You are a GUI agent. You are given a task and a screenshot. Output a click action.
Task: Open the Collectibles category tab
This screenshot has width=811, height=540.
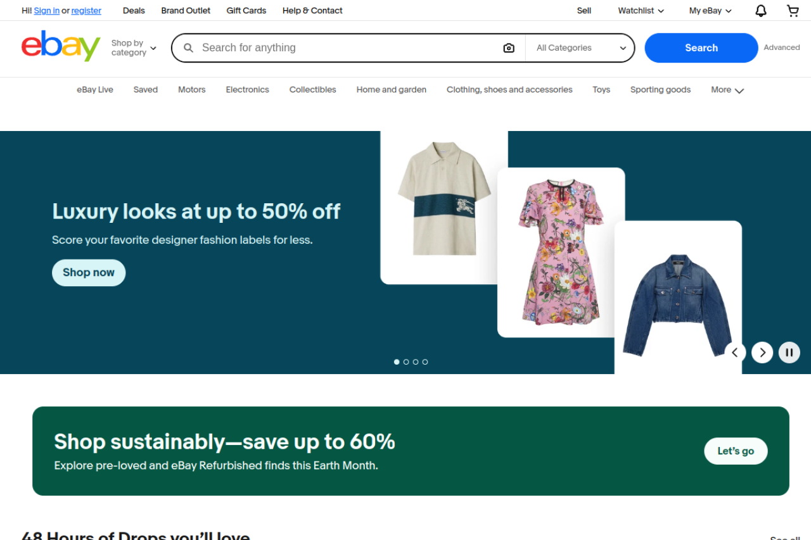tap(312, 90)
